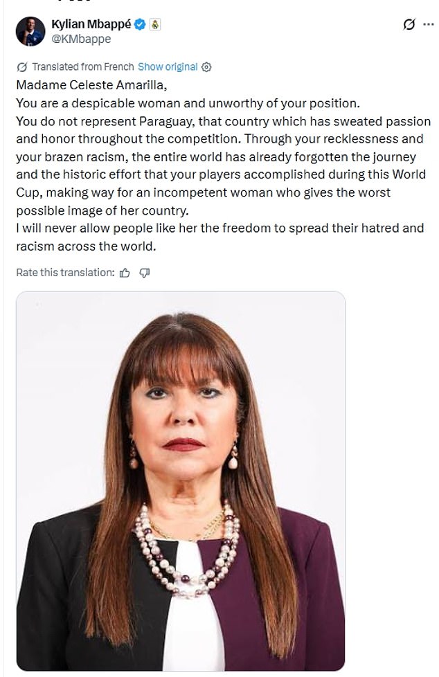Open Kylian Mbappé's profile avatar
This screenshot has height=677, width=439.
[30, 31]
